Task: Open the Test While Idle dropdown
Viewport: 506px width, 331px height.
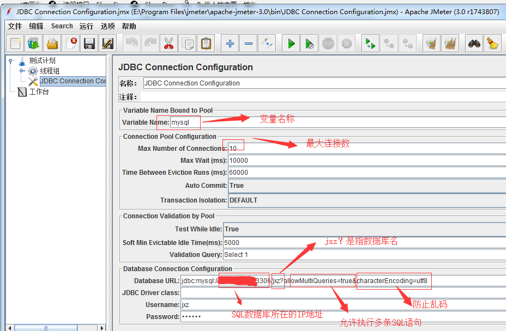Action: click(x=365, y=229)
